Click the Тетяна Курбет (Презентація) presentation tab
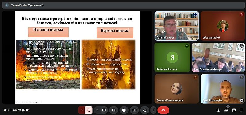 (x=27, y=5)
